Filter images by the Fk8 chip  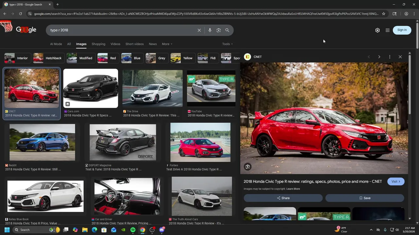pyautogui.click(x=208, y=58)
